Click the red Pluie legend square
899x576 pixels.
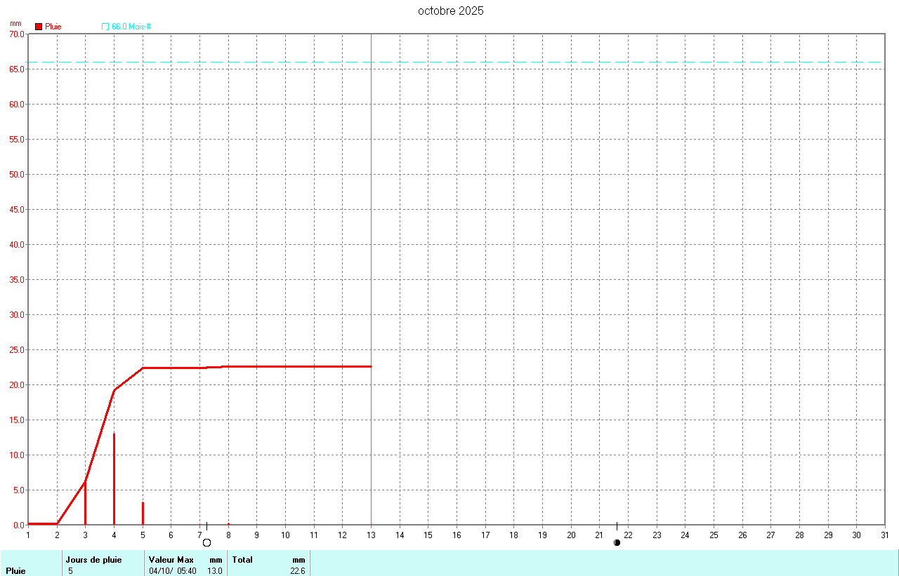(x=39, y=27)
